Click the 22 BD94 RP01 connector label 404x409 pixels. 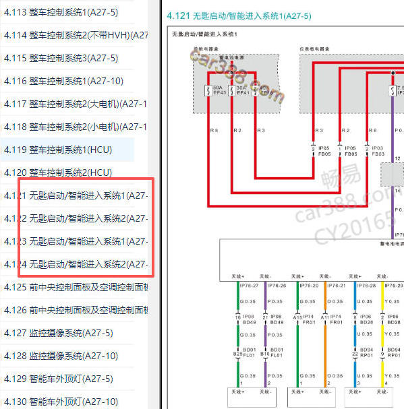[x=362, y=352]
